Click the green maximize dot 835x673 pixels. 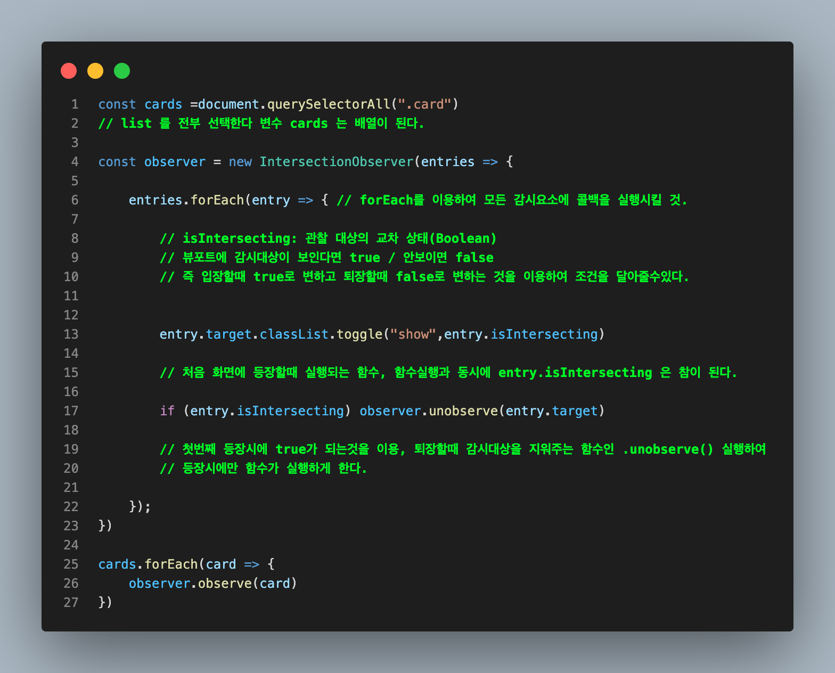coord(122,71)
